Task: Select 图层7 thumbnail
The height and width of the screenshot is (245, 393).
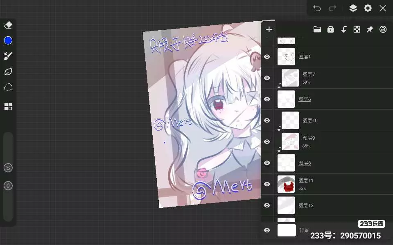Action: pos(290,78)
